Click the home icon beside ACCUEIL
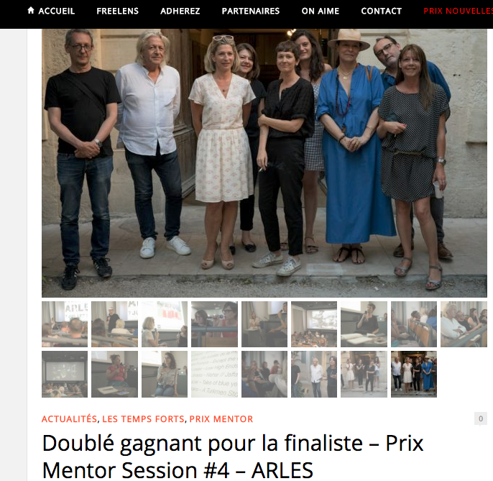Image resolution: width=493 pixels, height=481 pixels. (x=30, y=10)
